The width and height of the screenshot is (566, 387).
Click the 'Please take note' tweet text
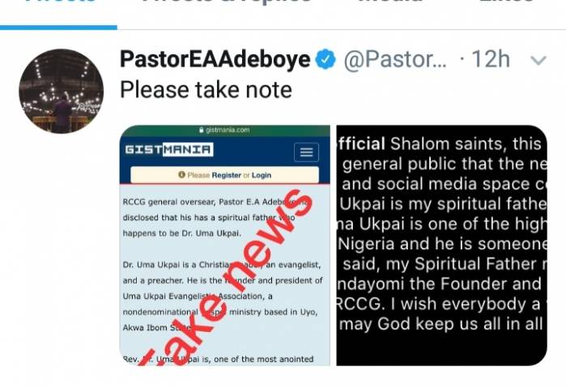tap(206, 90)
